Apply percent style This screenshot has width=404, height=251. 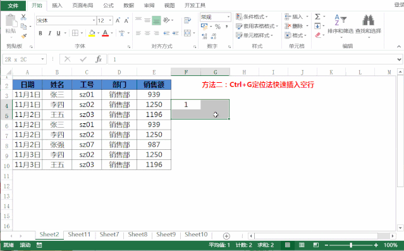217,27
